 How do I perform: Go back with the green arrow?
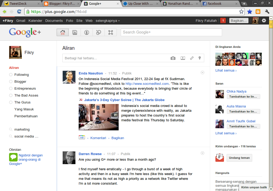click(5, 12)
